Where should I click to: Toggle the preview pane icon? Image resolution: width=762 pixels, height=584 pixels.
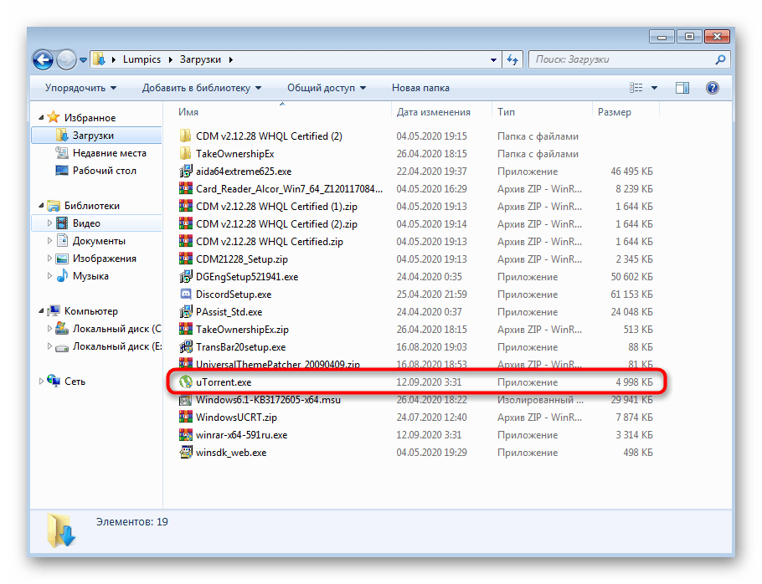[682, 88]
